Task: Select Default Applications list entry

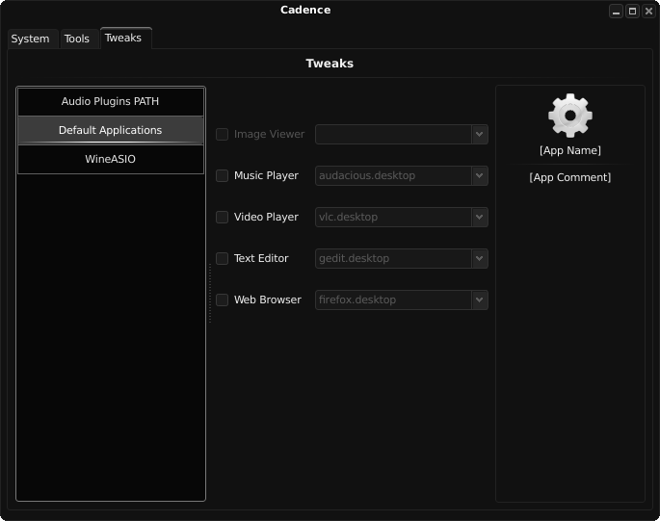Action: tap(110, 130)
